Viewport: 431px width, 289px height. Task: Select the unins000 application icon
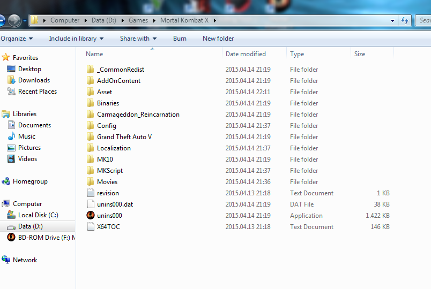tap(91, 216)
